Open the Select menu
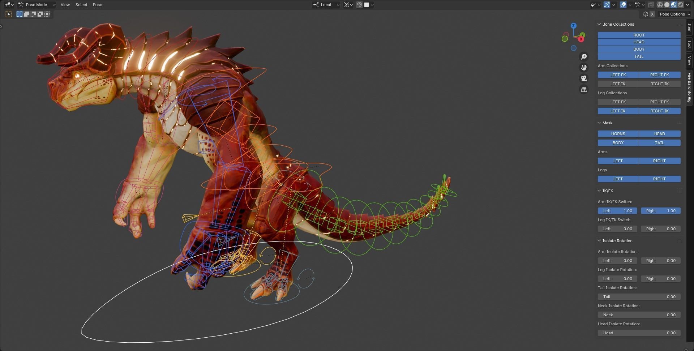The height and width of the screenshot is (351, 694). click(x=81, y=5)
